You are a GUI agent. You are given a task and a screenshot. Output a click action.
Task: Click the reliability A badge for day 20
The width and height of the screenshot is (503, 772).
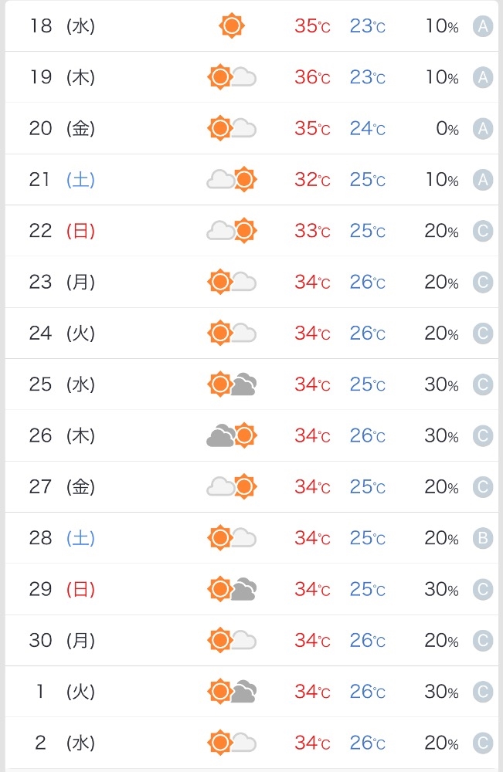tap(483, 128)
